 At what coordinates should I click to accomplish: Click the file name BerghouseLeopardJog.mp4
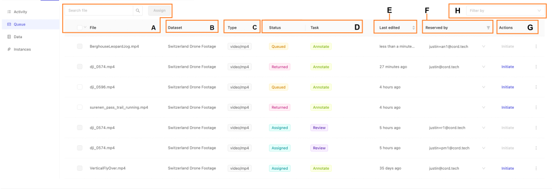point(115,46)
